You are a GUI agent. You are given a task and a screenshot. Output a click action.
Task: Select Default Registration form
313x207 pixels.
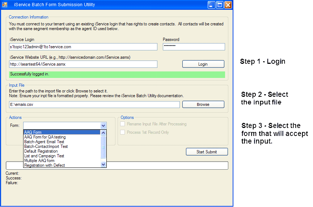point(62,151)
